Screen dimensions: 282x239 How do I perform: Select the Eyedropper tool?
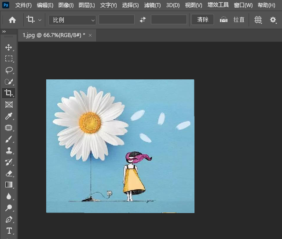8,116
